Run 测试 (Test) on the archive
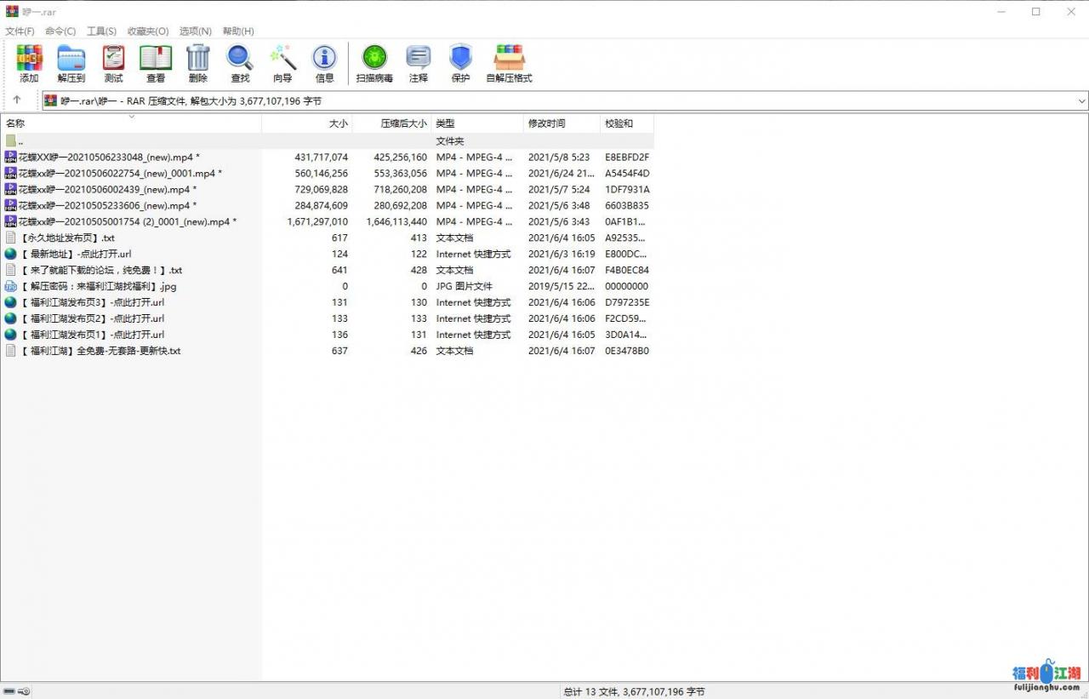 coord(113,63)
